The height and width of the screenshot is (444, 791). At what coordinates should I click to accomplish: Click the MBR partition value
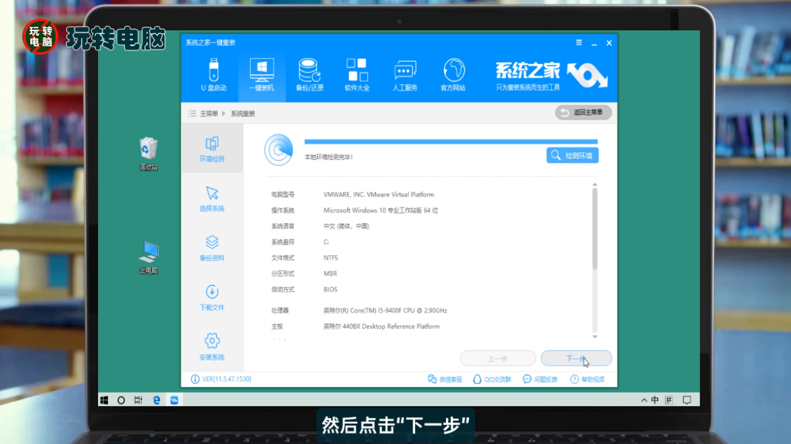tap(330, 274)
